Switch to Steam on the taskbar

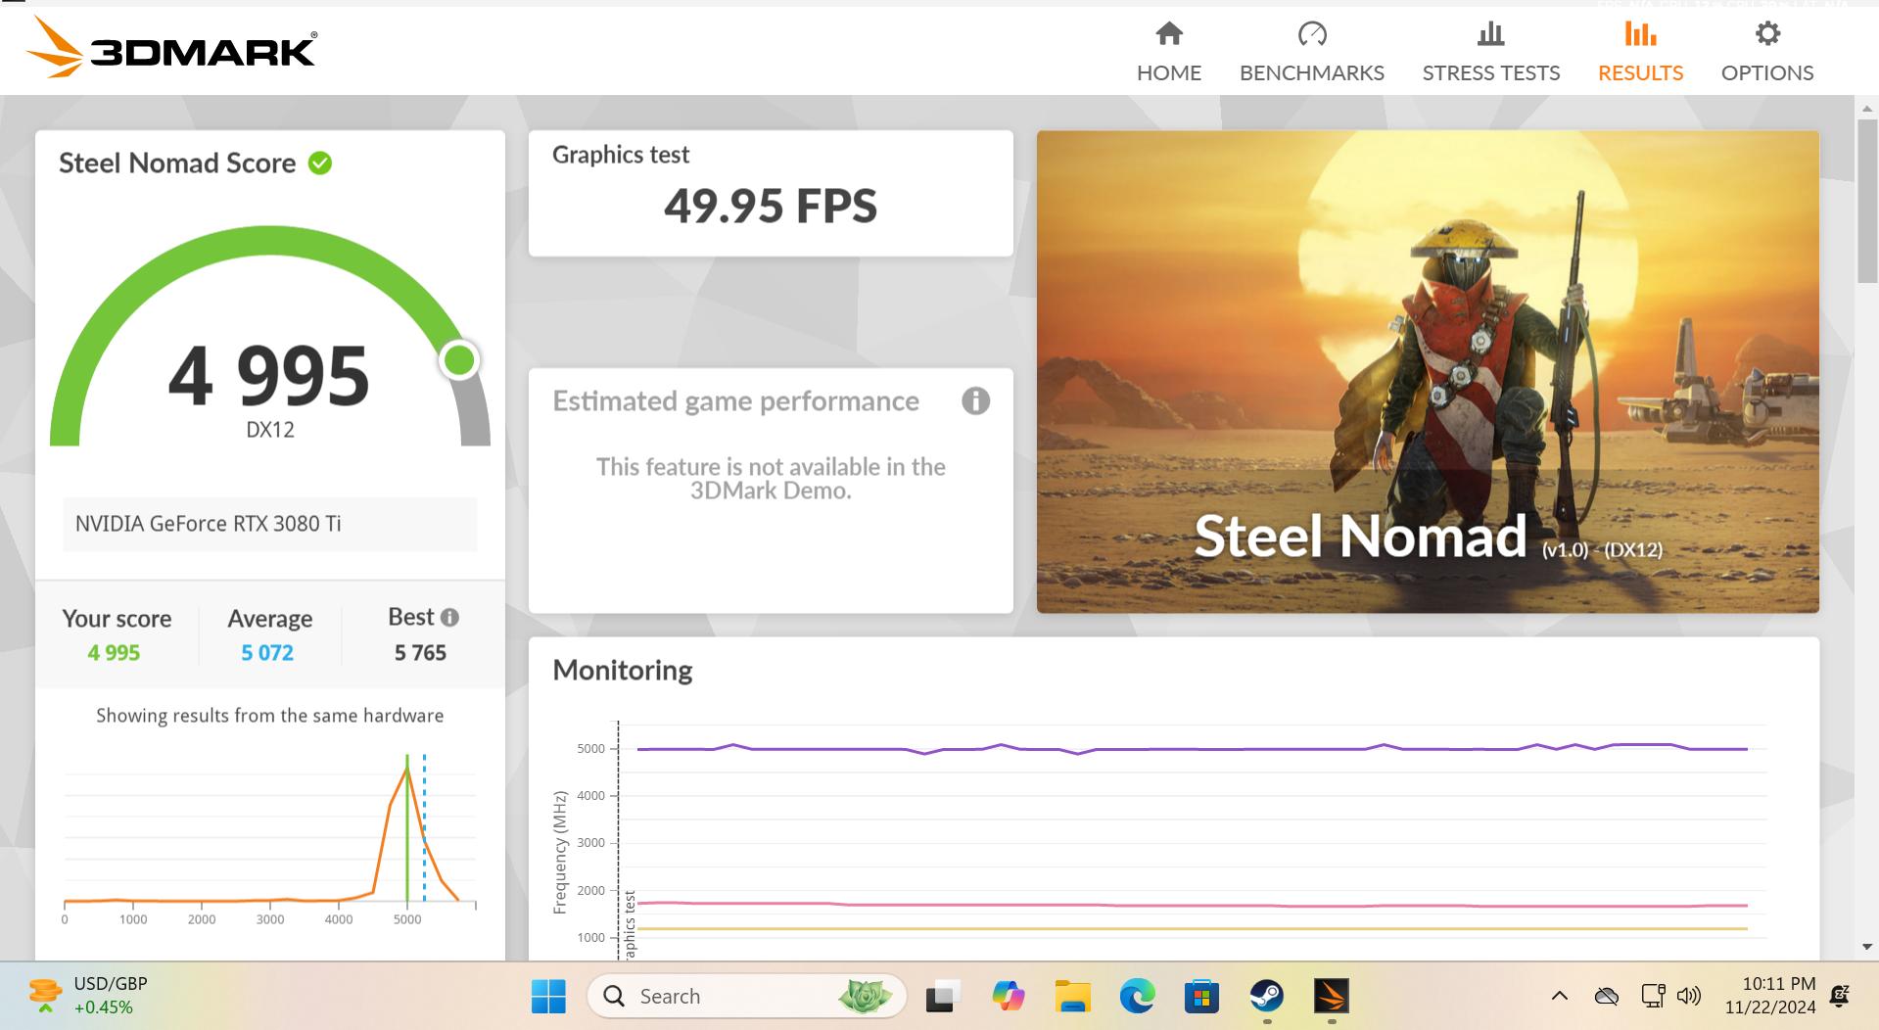pos(1267,997)
